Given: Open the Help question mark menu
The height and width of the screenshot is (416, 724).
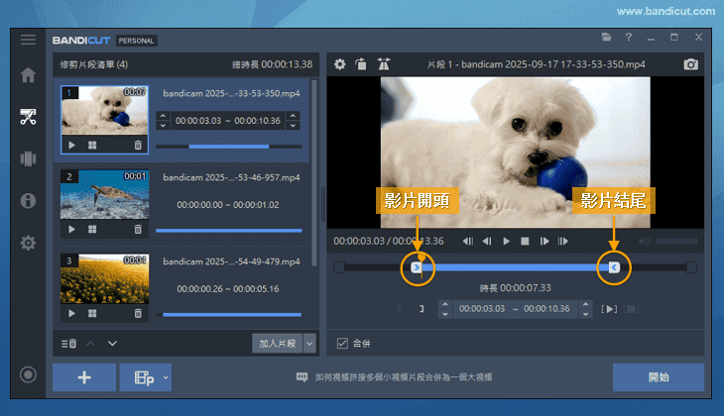Looking at the screenshot, I should coord(629,38).
